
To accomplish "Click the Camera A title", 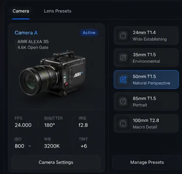I will (26, 33).
